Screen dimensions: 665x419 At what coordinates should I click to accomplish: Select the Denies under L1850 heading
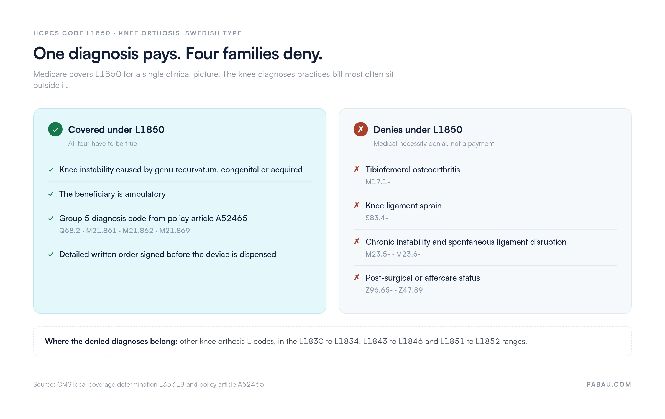[418, 130]
